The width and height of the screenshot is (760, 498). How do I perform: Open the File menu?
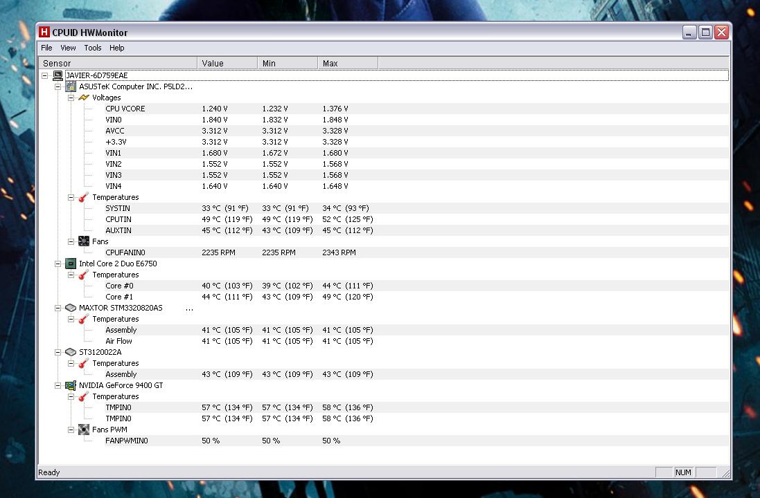(x=46, y=48)
